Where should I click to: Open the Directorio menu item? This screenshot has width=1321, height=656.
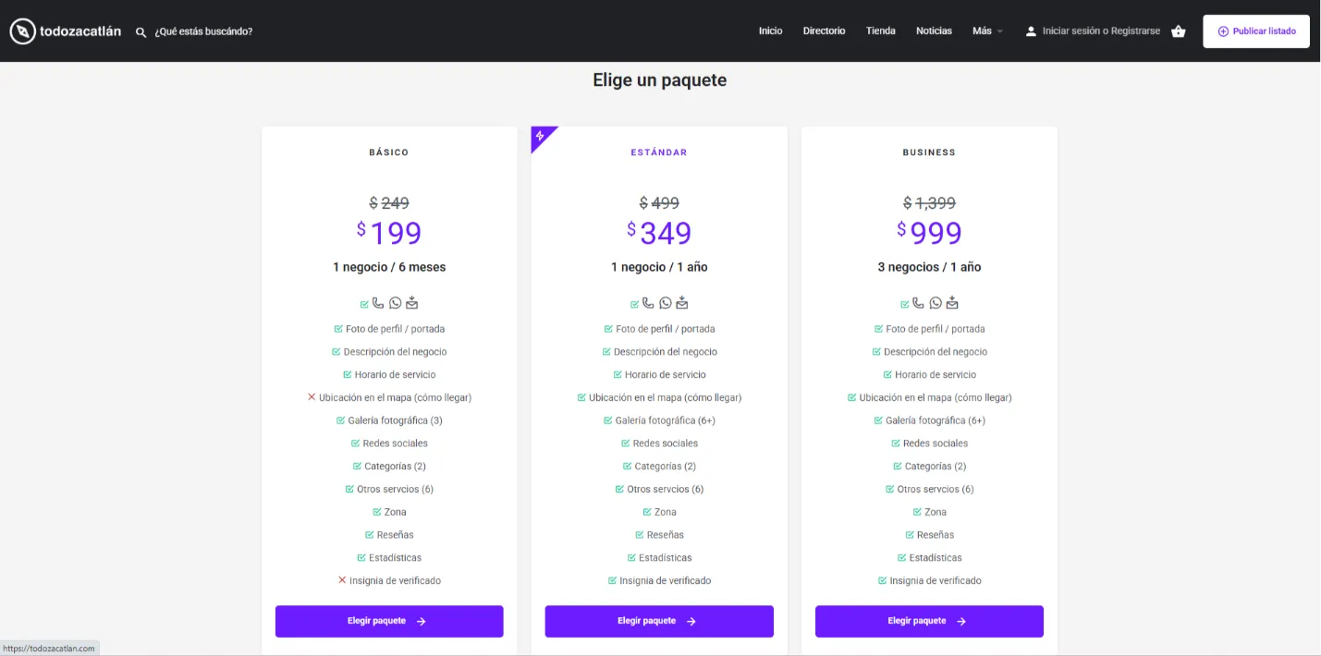pyautogui.click(x=824, y=31)
